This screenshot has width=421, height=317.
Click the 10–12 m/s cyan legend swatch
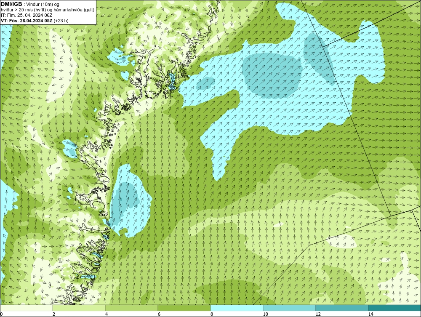point(290,308)
